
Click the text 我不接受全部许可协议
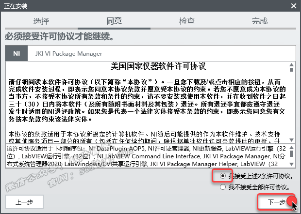259,187
